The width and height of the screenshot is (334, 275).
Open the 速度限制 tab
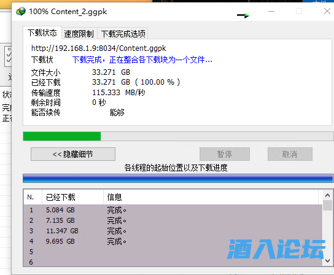pyautogui.click(x=79, y=34)
